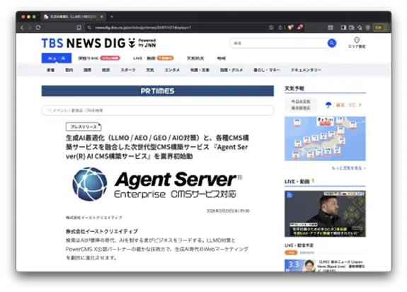Image resolution: width=407 pixels, height=292 pixels.
Task: Select エンタメ category in the sub-navigation
Action: coord(172,70)
